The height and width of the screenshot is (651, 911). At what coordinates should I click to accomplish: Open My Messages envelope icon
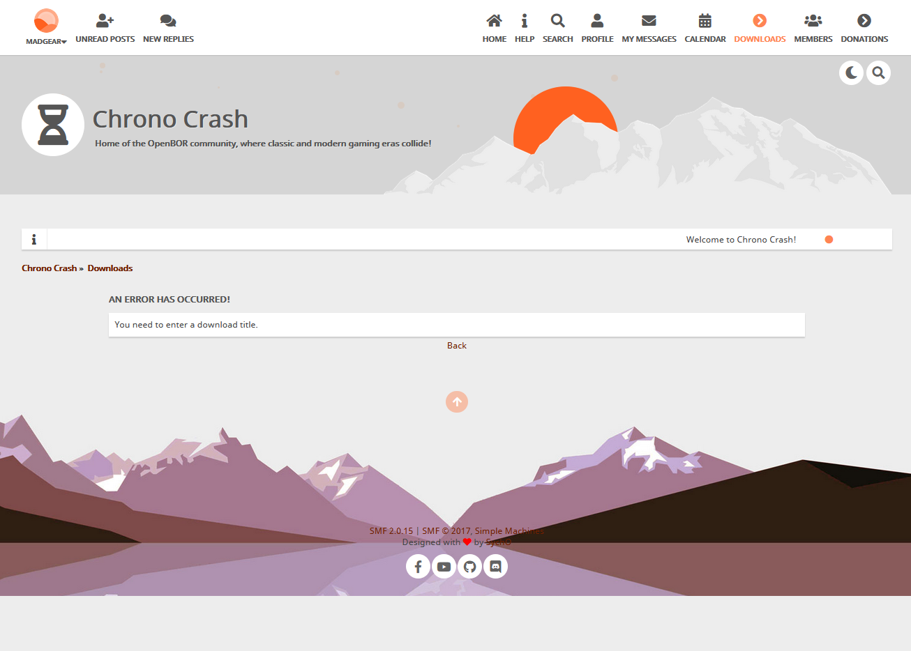point(649,20)
